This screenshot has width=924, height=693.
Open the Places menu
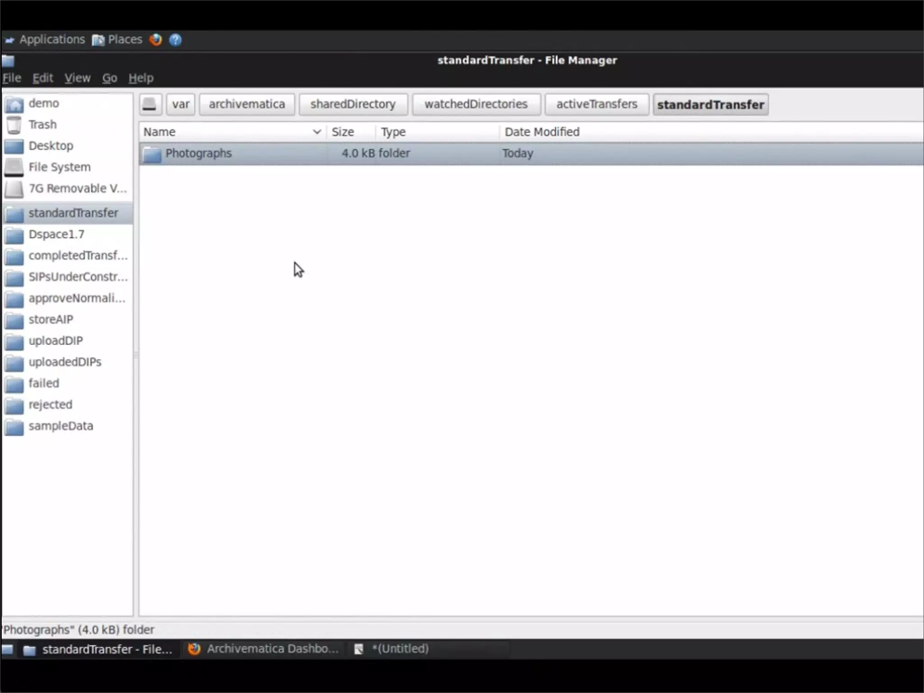point(124,40)
